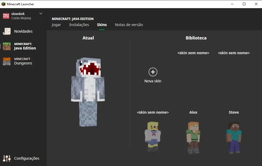Select the Skins tab
Viewport: 262px width, 166px height.
click(x=102, y=25)
